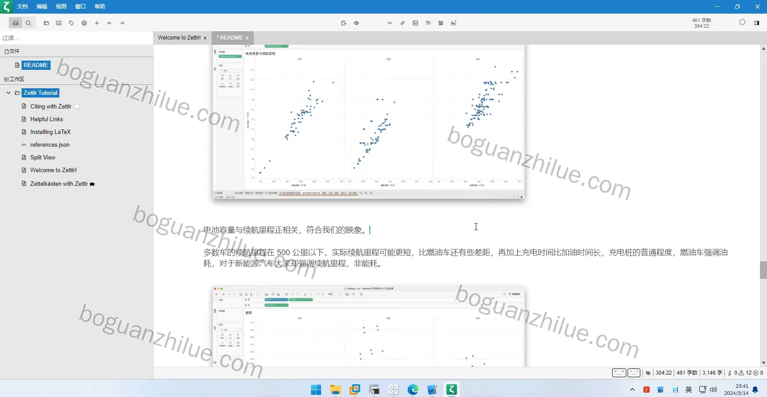Click the 文件 section header
Image resolution: width=767 pixels, height=397 pixels.
12,51
